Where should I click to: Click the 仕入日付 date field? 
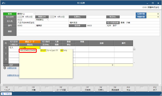click(26, 17)
